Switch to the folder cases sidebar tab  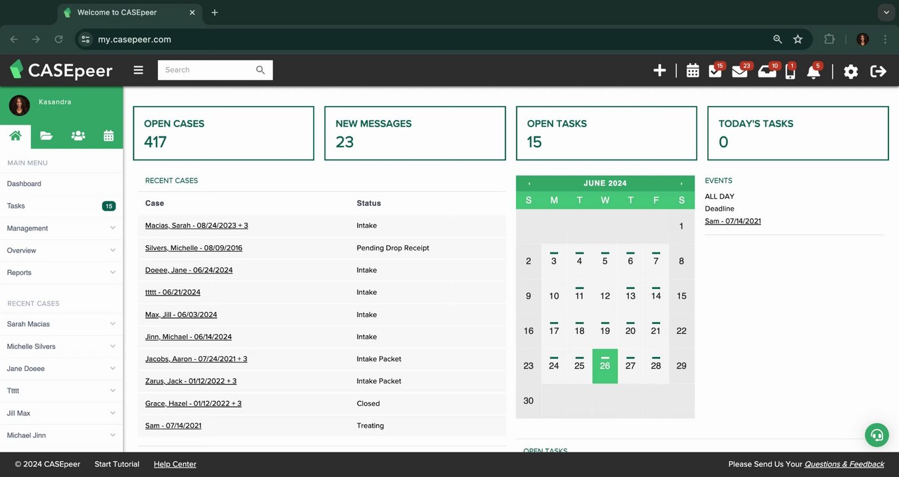pyautogui.click(x=46, y=136)
